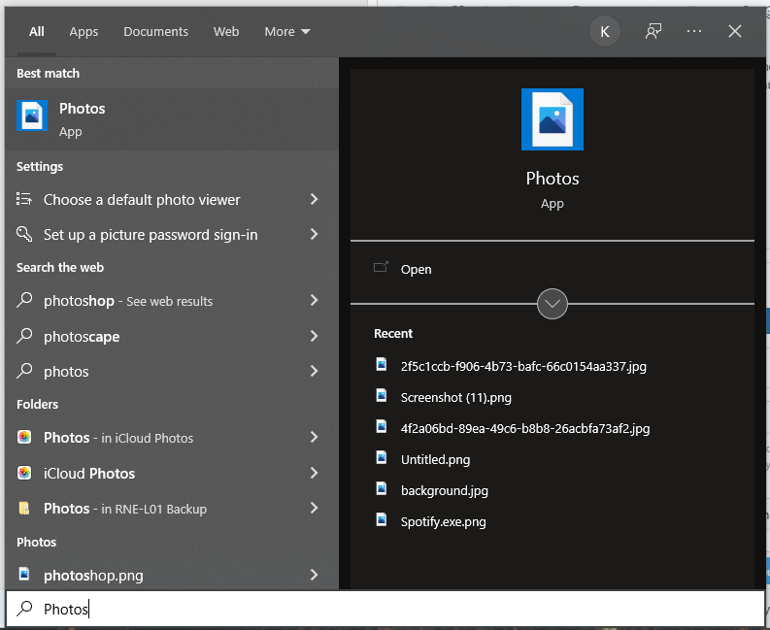Screen dimensions: 770x630
Task: Switch to the Documents tab
Action: click(155, 31)
